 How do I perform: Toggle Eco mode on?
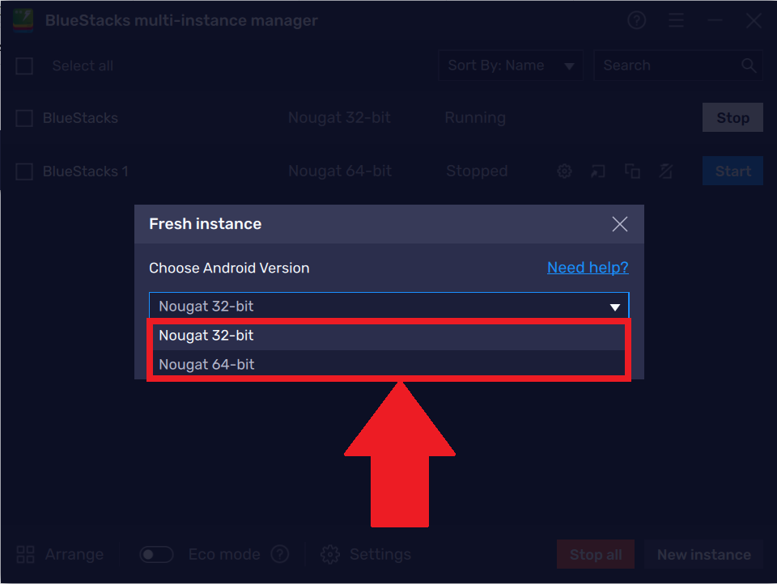coord(156,554)
